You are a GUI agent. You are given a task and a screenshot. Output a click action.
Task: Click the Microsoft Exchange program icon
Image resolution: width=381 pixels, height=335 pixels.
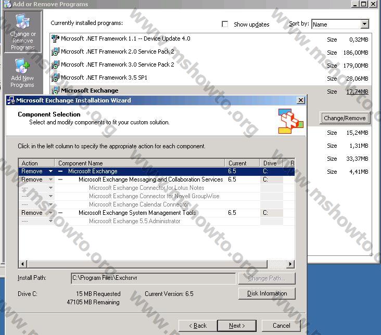pyautogui.click(x=55, y=91)
